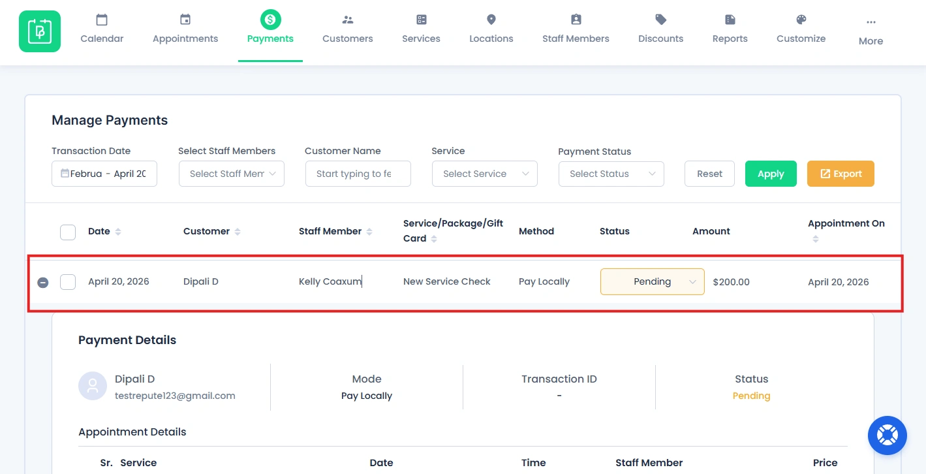Click the Customers people icon
The width and height of the screenshot is (926, 474).
pos(348,20)
